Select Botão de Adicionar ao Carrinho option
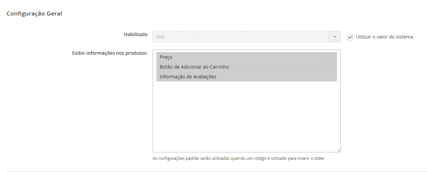This screenshot has width=427, height=172. click(x=246, y=67)
